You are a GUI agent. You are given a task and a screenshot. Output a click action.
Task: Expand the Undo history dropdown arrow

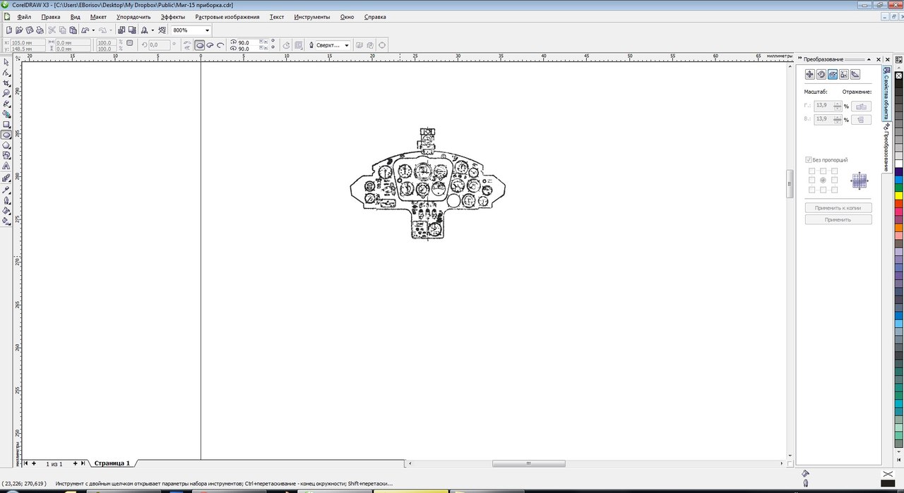tap(93, 30)
